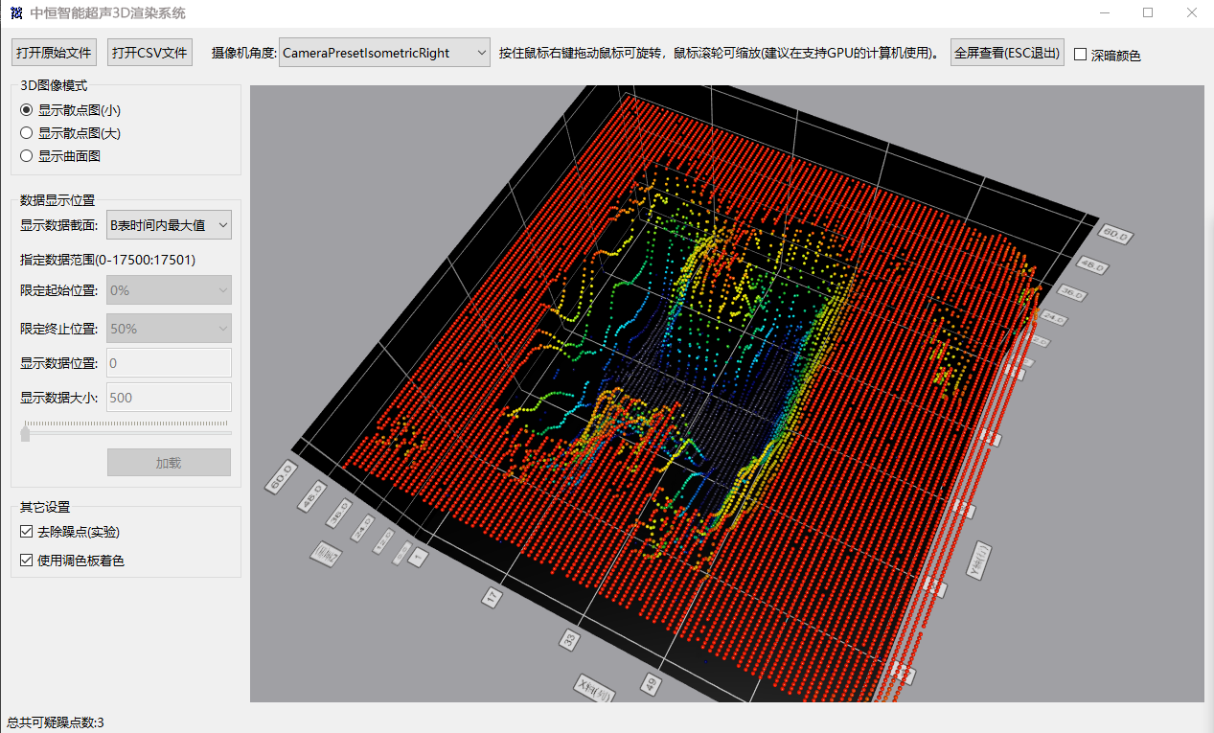Open the 限定终止位置 50% dropdown

click(169, 329)
